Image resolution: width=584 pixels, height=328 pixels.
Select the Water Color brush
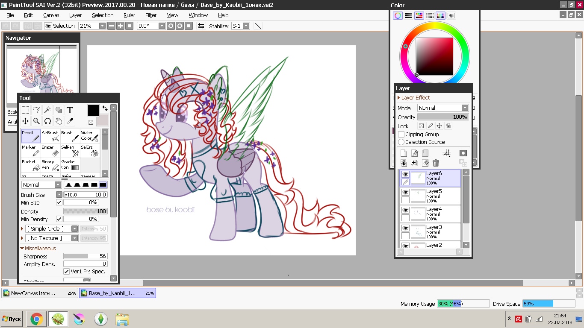point(90,136)
